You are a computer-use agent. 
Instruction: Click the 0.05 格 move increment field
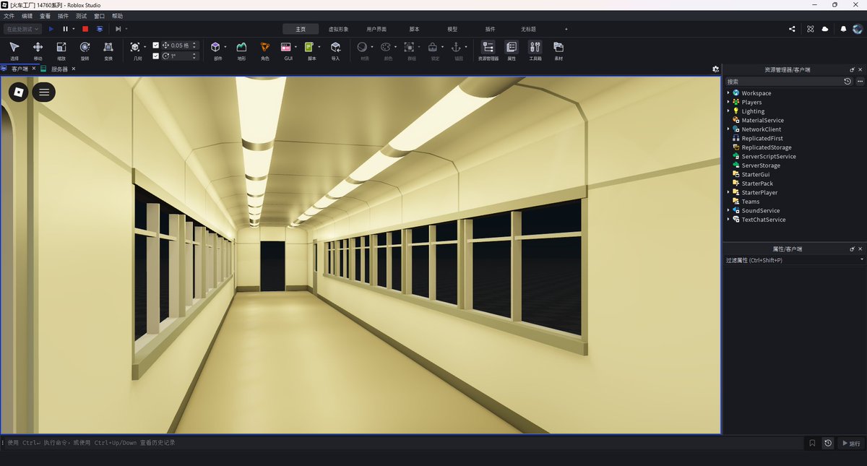179,46
